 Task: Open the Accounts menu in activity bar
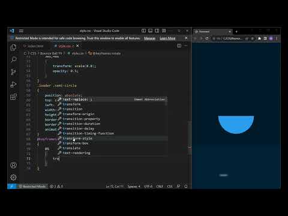pos(13,165)
